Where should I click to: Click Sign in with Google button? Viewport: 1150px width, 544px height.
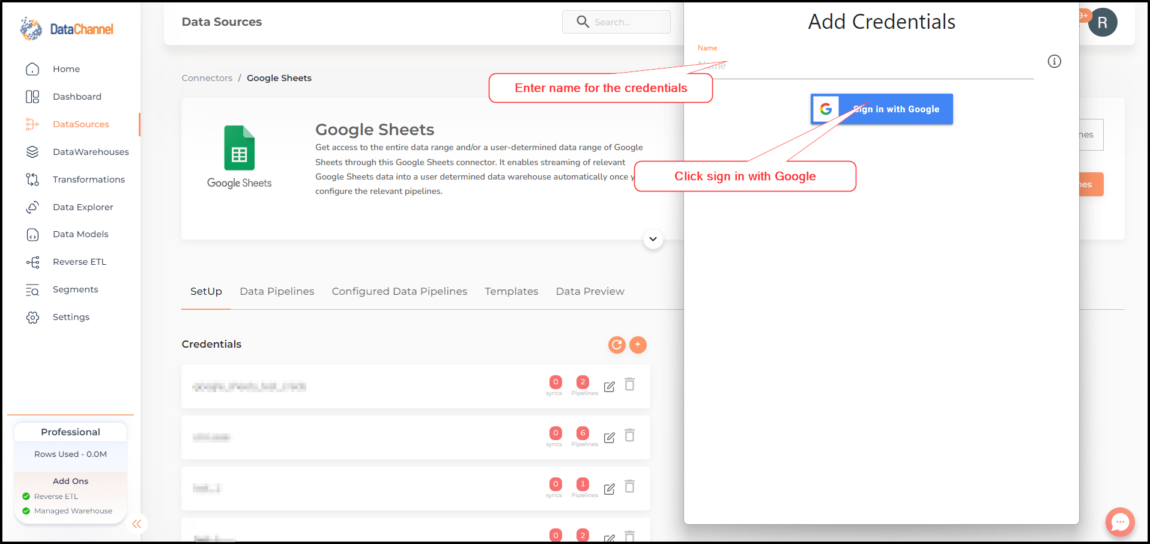tap(882, 109)
